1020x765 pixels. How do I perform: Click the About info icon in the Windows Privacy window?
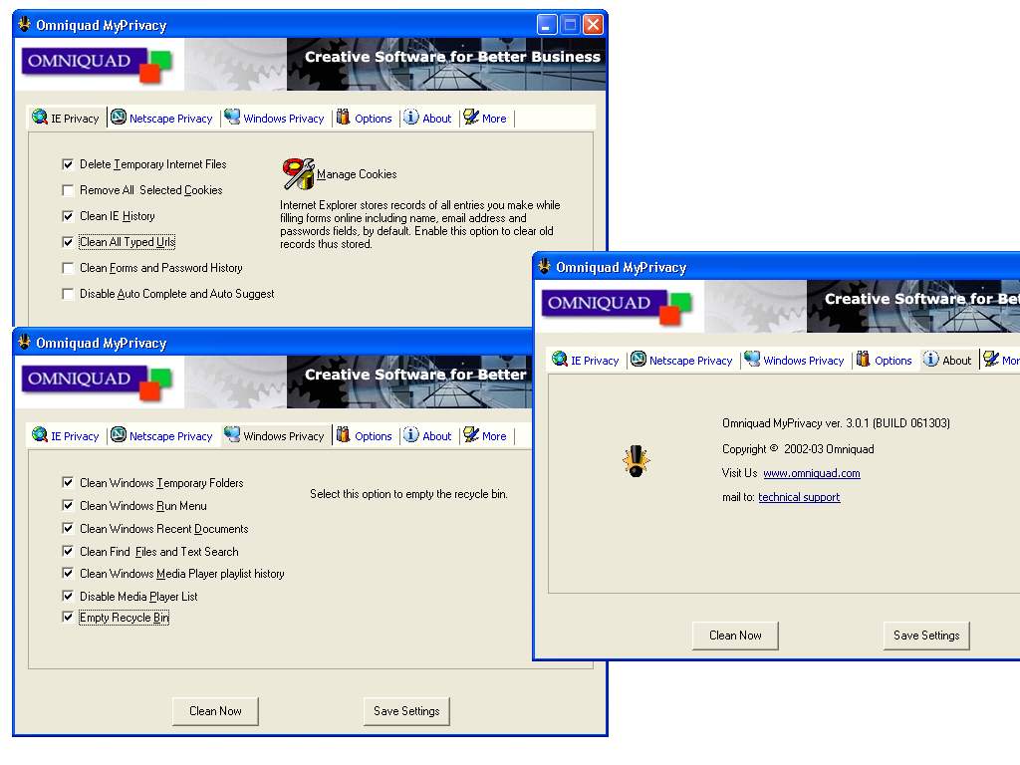pyautogui.click(x=411, y=434)
